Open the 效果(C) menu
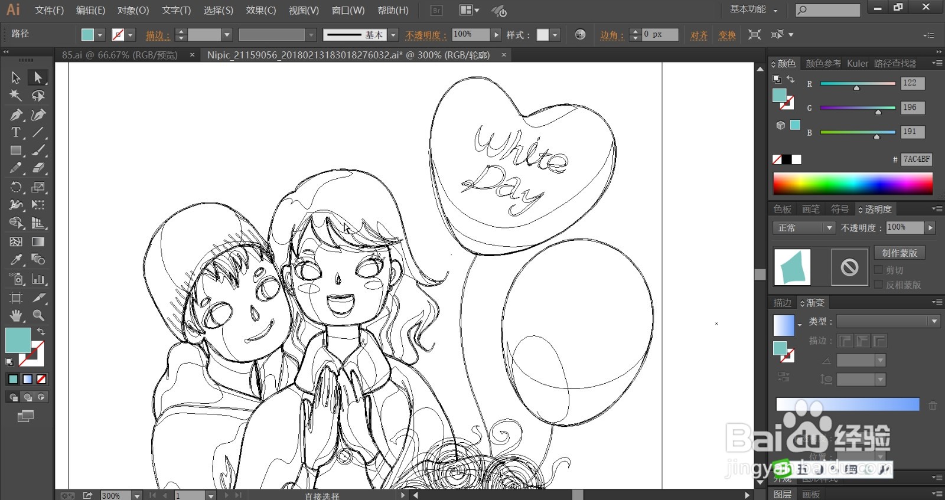Image resolution: width=945 pixels, height=500 pixels. (x=261, y=10)
